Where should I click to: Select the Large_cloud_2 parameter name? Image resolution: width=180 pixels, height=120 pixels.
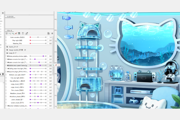point(17,87)
